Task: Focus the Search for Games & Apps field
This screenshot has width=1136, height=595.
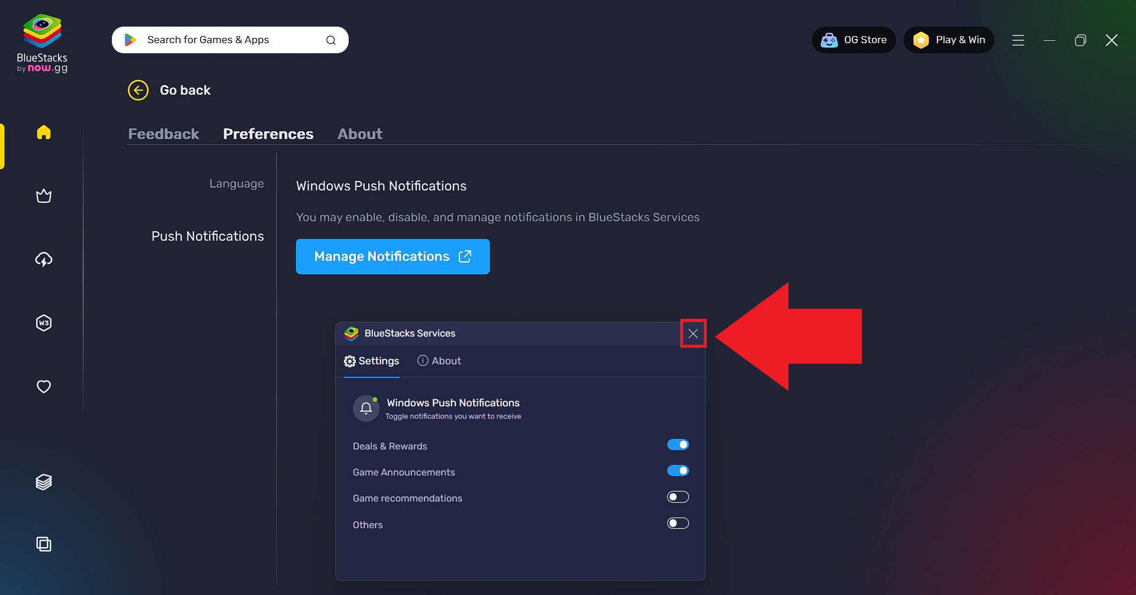Action: click(230, 40)
